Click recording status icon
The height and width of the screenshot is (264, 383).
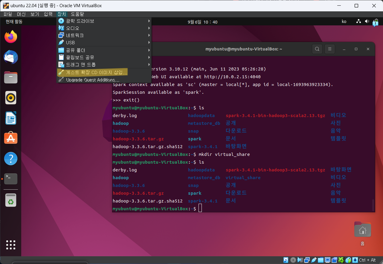335,260
